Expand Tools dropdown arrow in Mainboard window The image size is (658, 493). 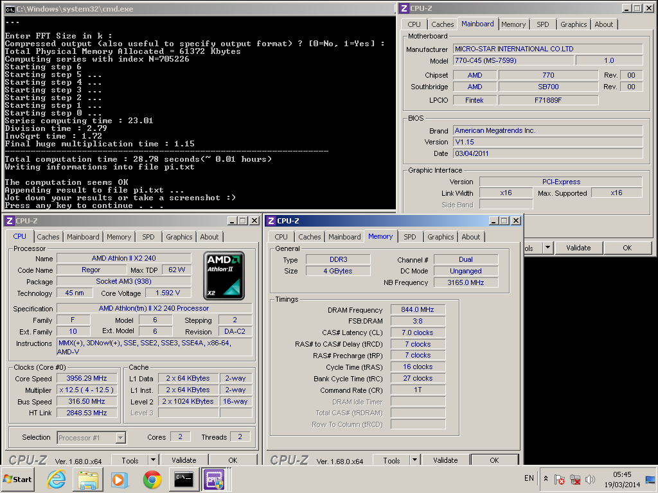click(x=547, y=248)
